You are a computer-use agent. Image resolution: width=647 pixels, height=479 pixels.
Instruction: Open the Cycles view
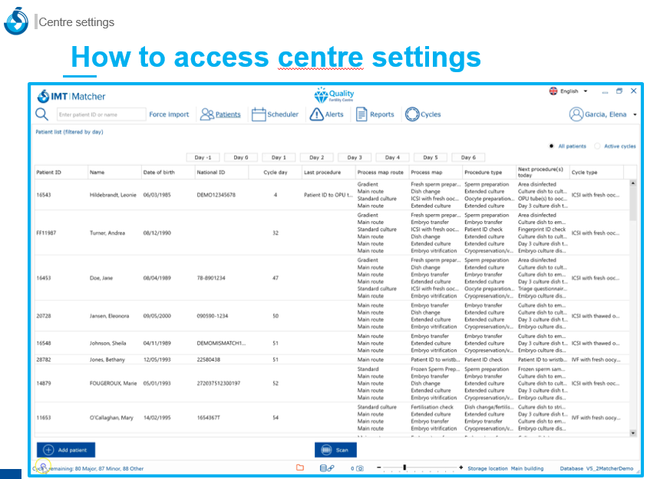423,114
